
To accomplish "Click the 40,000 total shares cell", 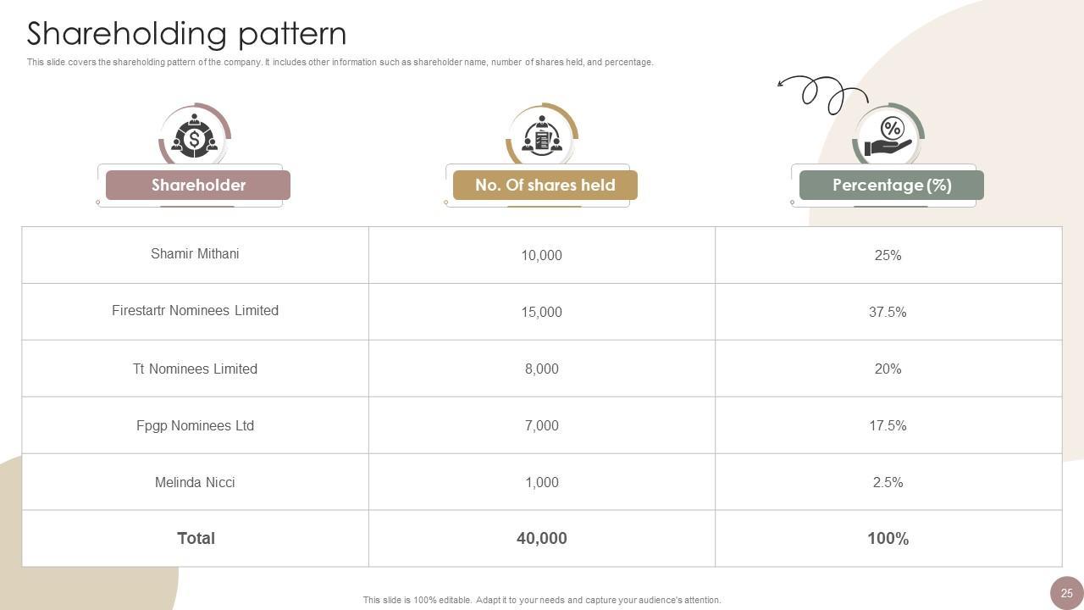I will 541,538.
